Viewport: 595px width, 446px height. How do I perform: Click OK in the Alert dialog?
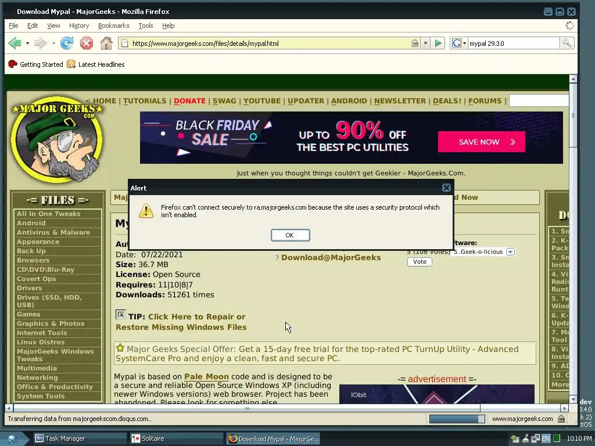pyautogui.click(x=290, y=235)
